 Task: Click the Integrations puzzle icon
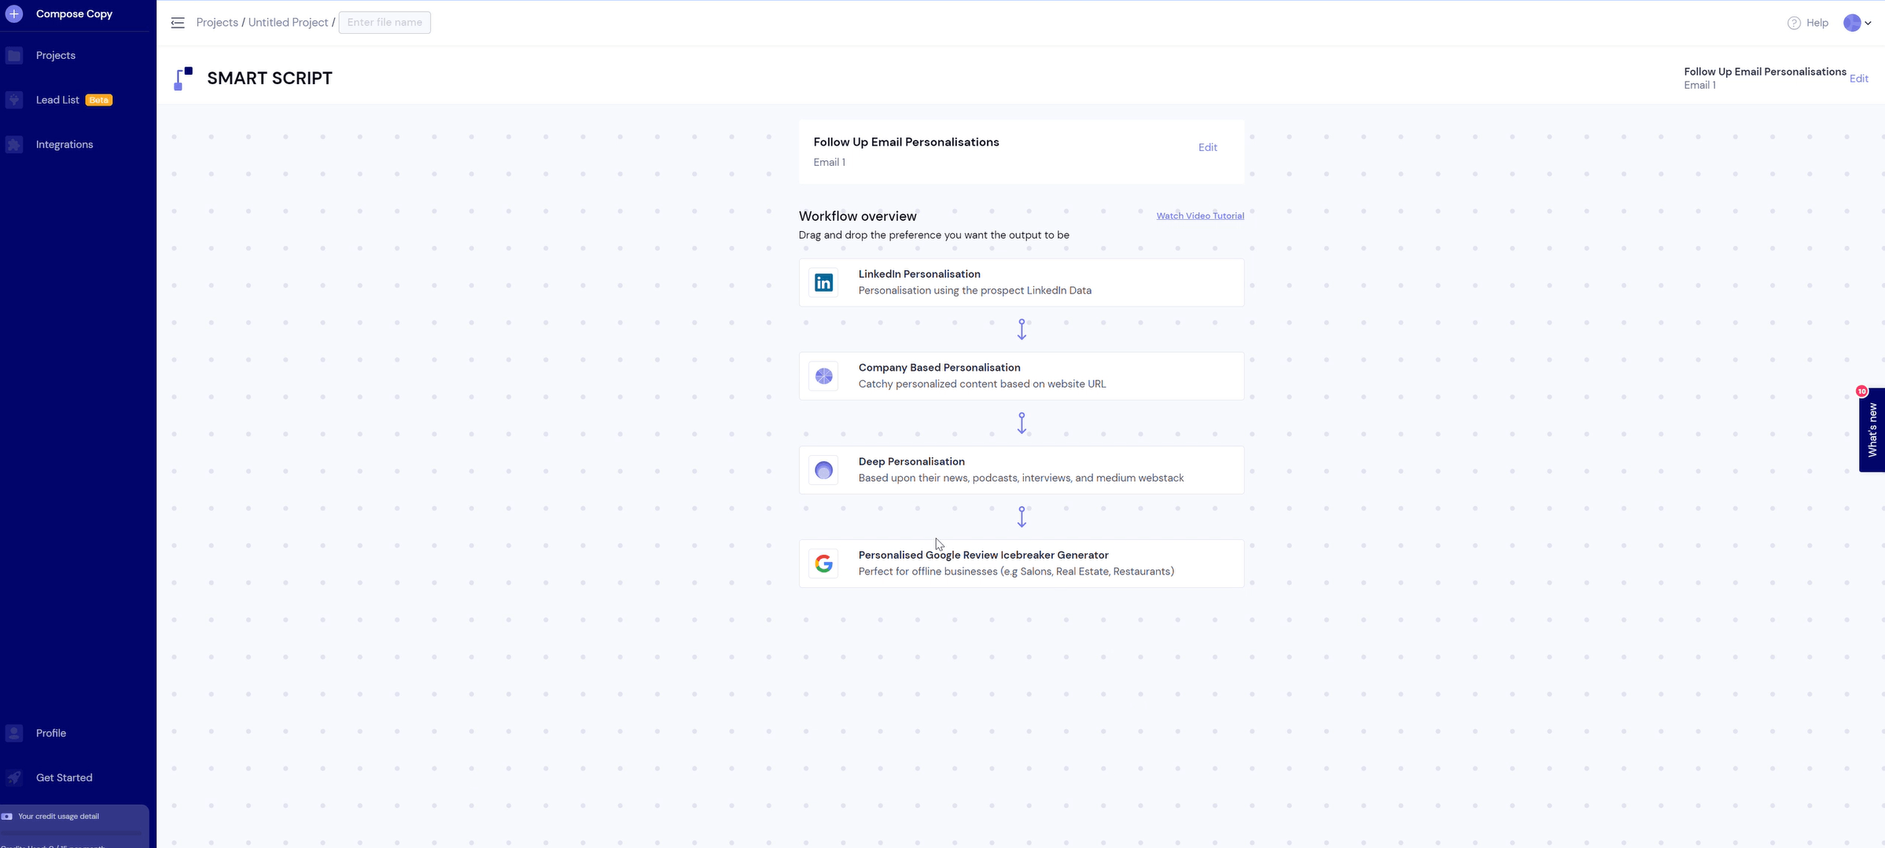click(14, 145)
